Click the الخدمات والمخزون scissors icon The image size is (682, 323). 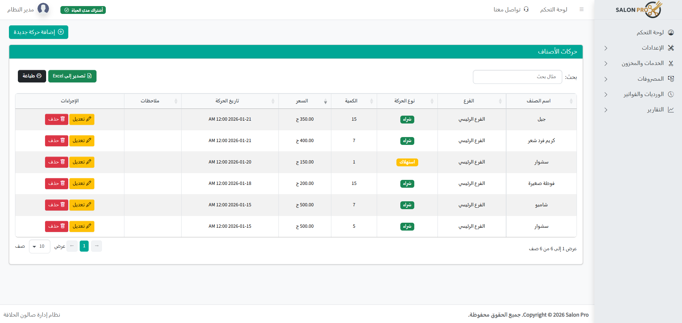[671, 63]
